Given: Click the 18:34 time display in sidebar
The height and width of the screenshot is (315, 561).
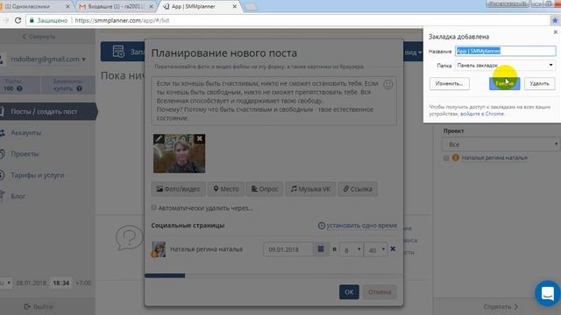Looking at the screenshot, I should (x=60, y=283).
